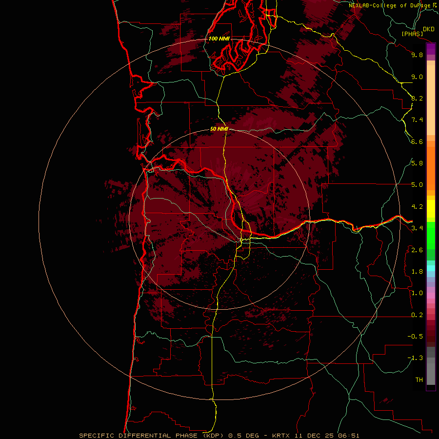439x439 pixels.
Task: Click the 8.2 scale value
Action: click(x=417, y=98)
